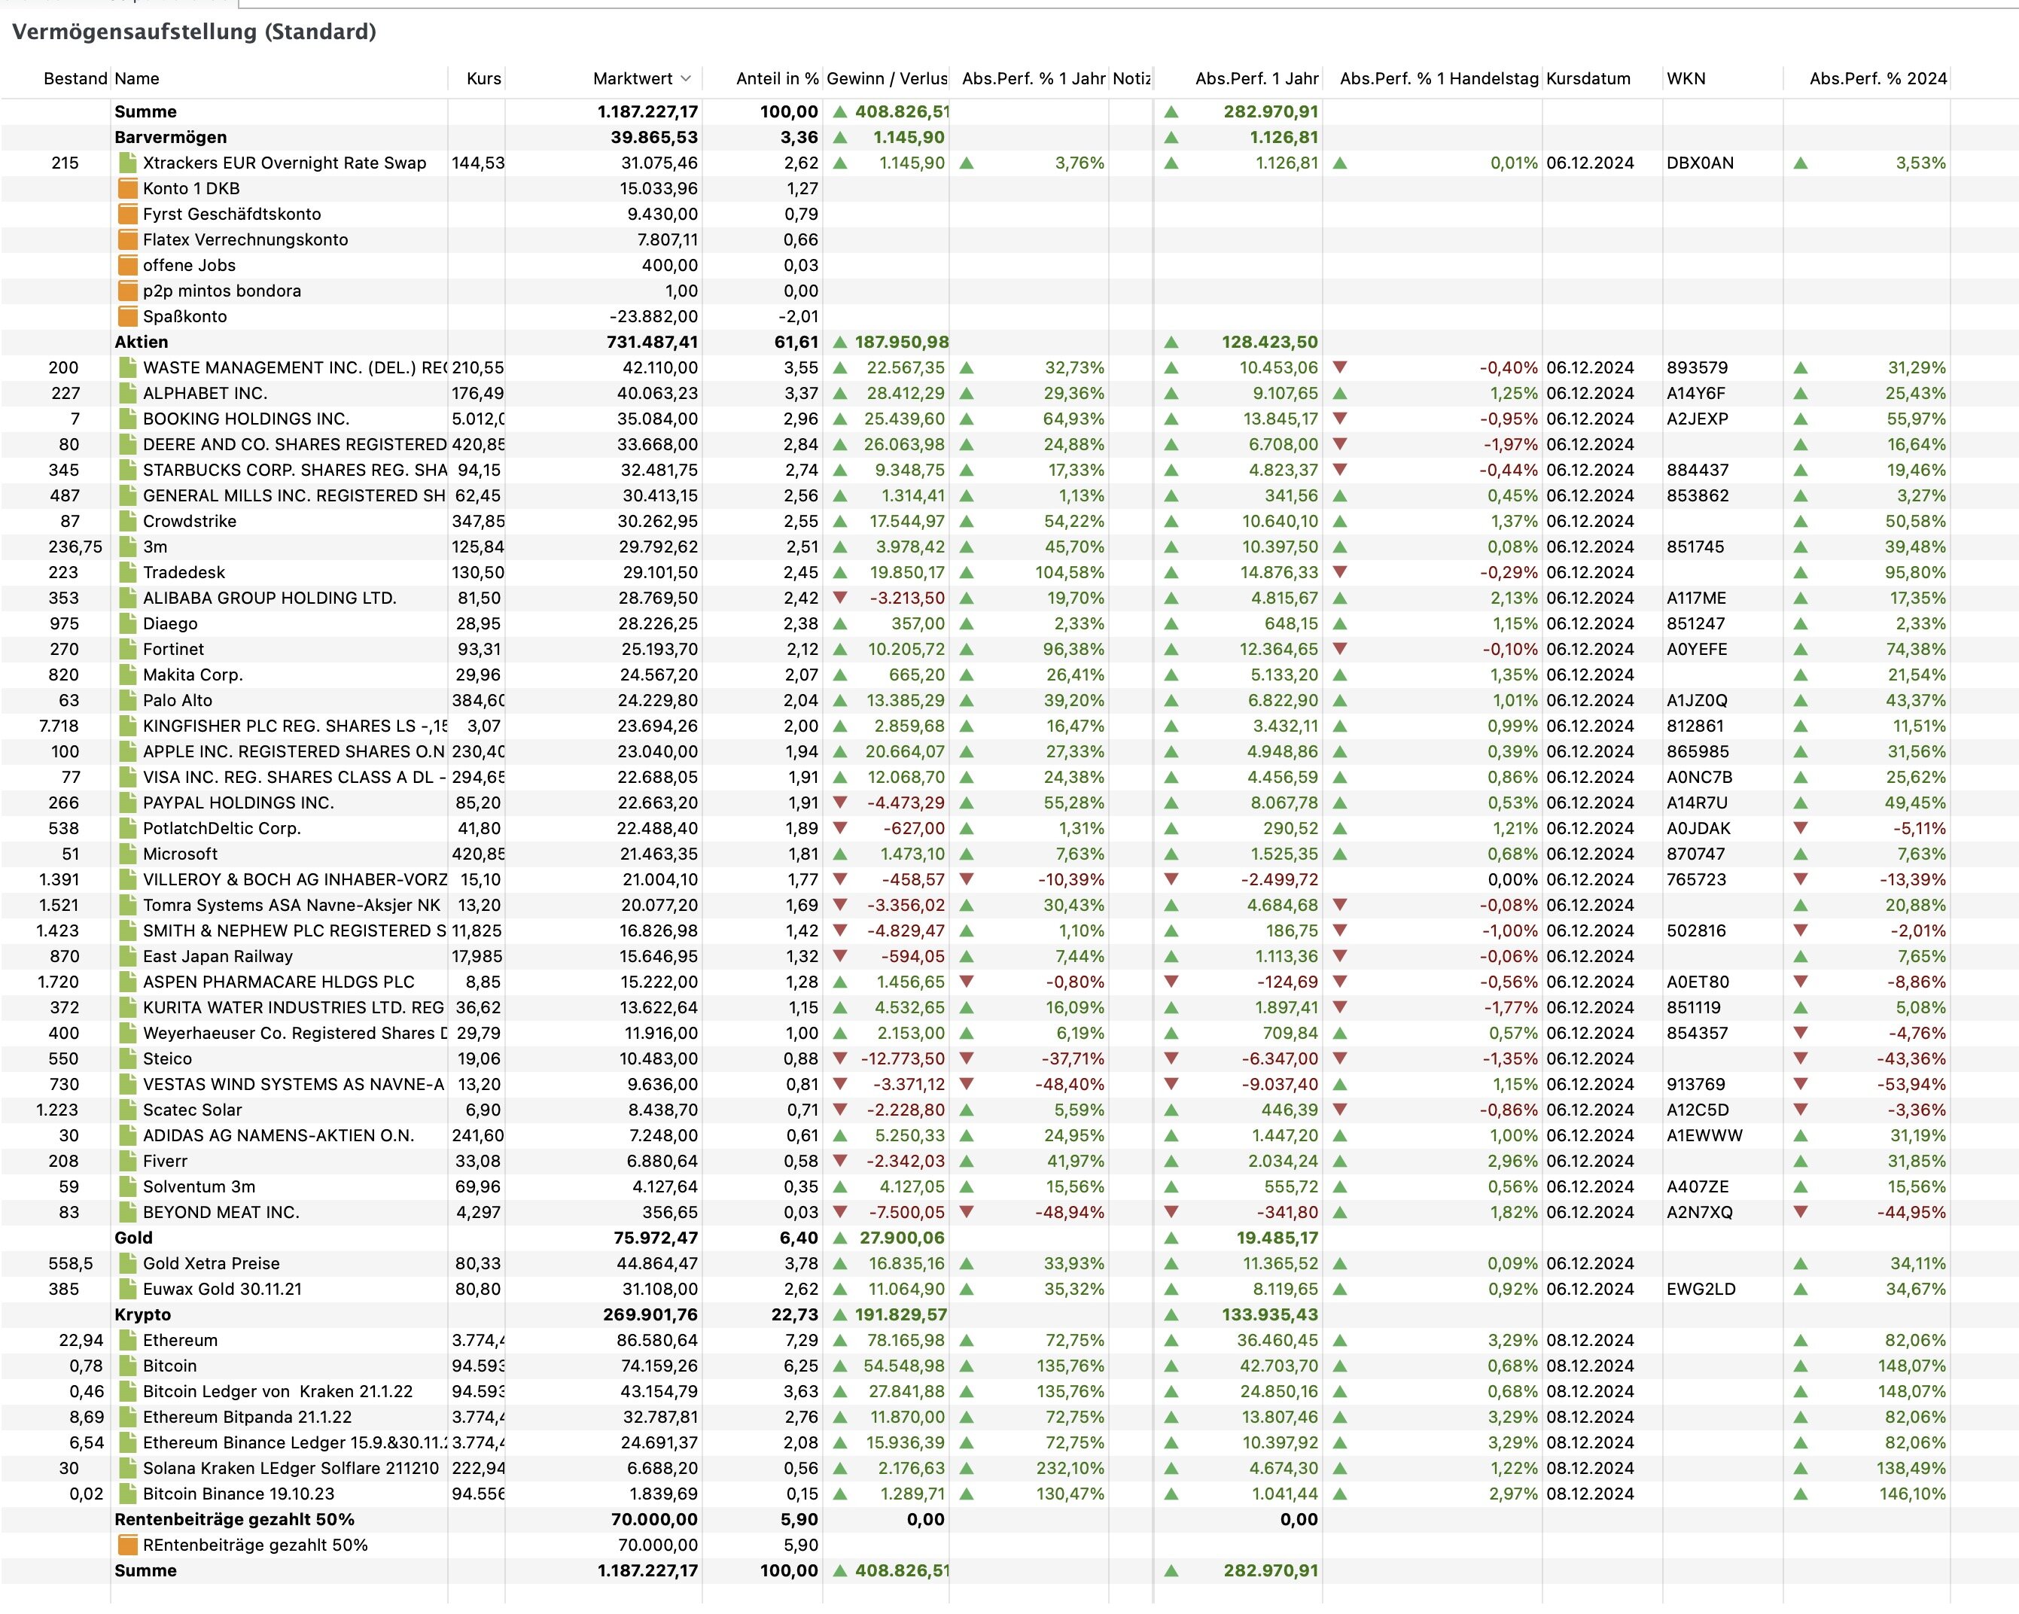Viewport: 2019px width, 1614px height.
Task: Sort by the Abs.Perf. % 2024 column header
Action: click(x=1877, y=78)
